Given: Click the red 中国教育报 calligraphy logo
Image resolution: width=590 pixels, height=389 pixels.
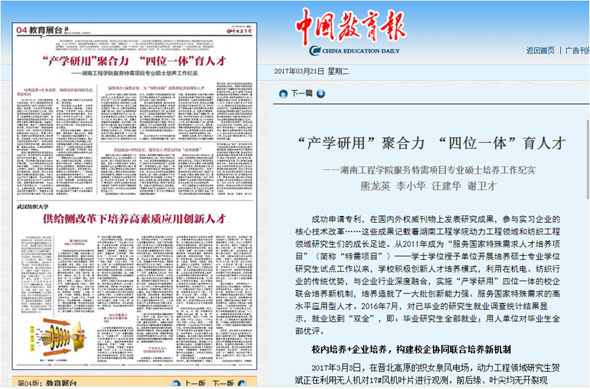Looking at the screenshot, I should coord(349,27).
